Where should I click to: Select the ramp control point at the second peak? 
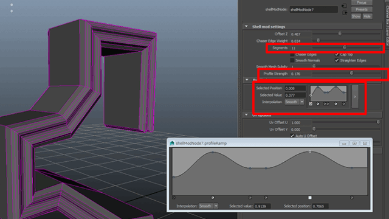(x=310, y=151)
